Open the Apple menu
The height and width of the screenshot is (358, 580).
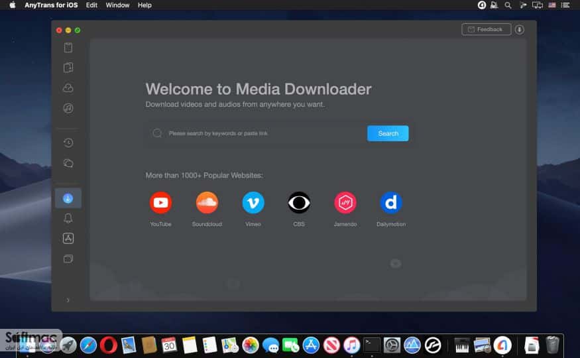[x=13, y=5]
